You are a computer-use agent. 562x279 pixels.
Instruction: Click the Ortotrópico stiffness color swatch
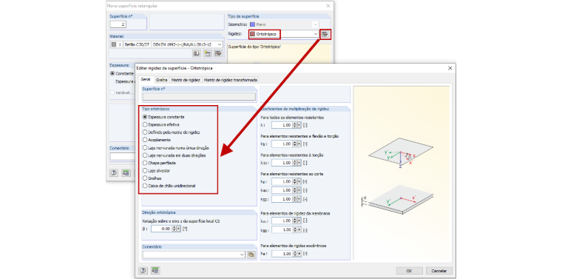pos(253,34)
